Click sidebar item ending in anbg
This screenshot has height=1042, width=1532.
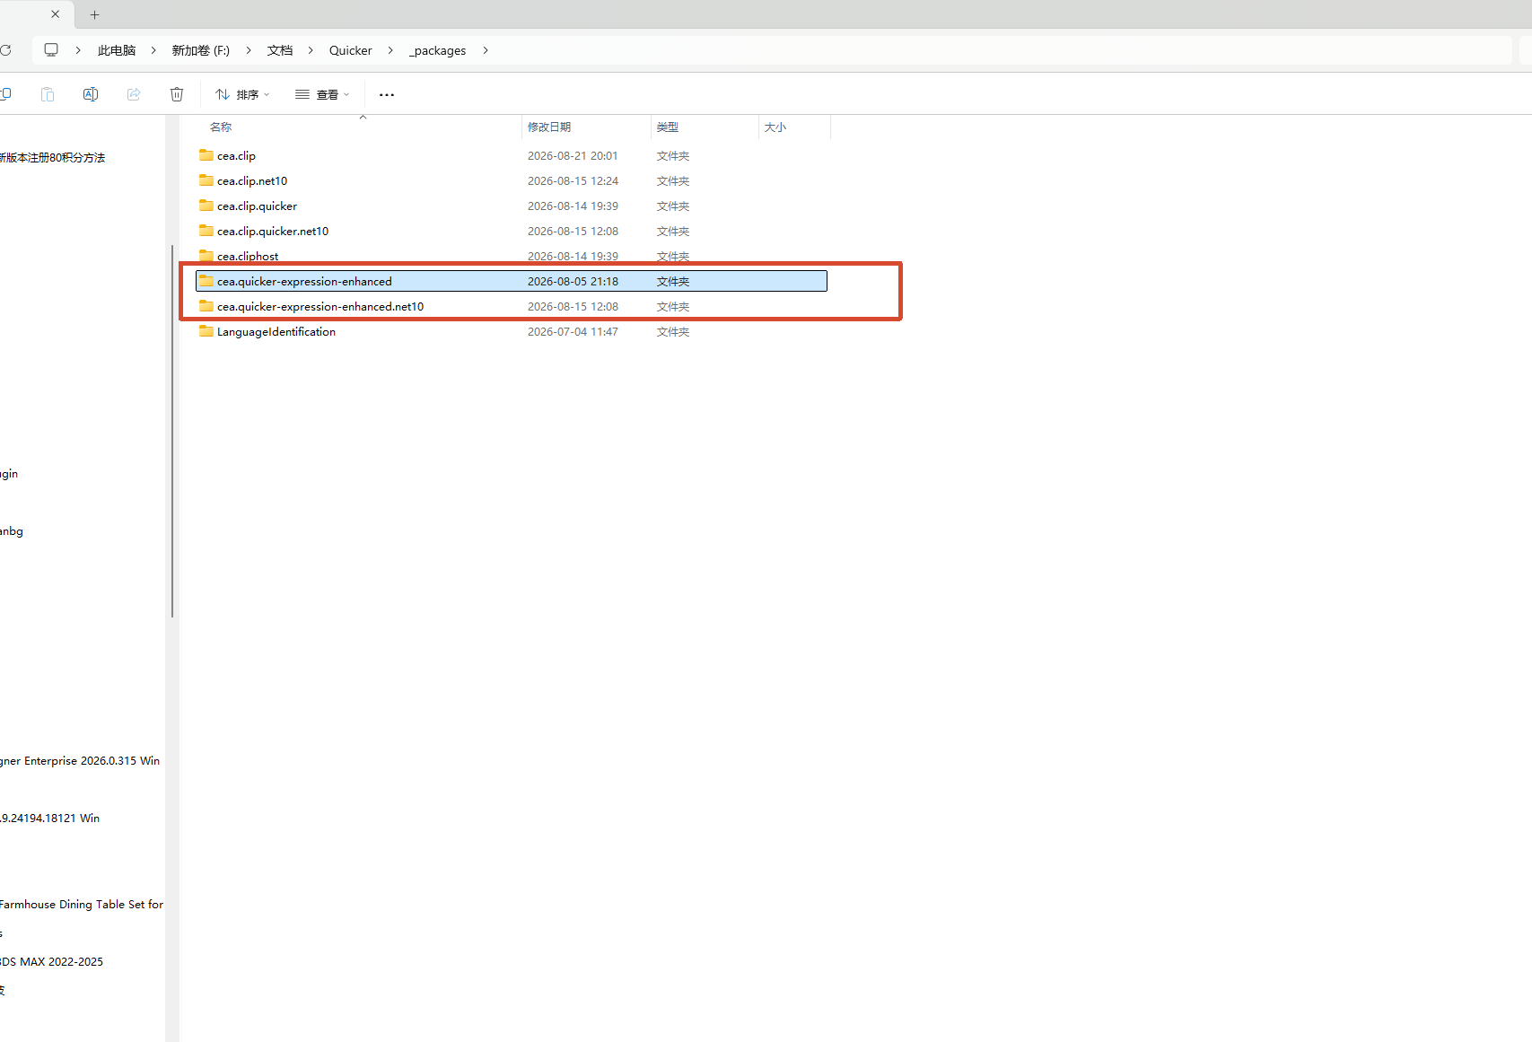[12, 530]
